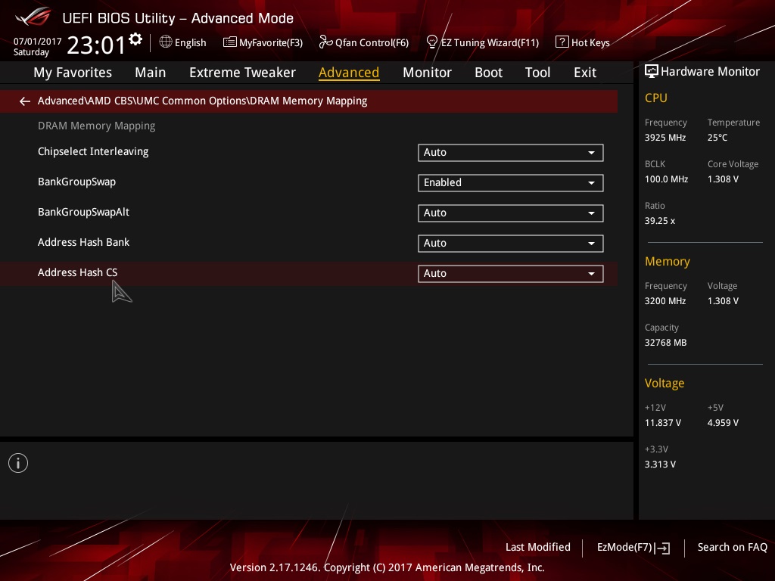Click the DRAM Memory Mapping section heading
The image size is (775, 581).
tap(96, 126)
